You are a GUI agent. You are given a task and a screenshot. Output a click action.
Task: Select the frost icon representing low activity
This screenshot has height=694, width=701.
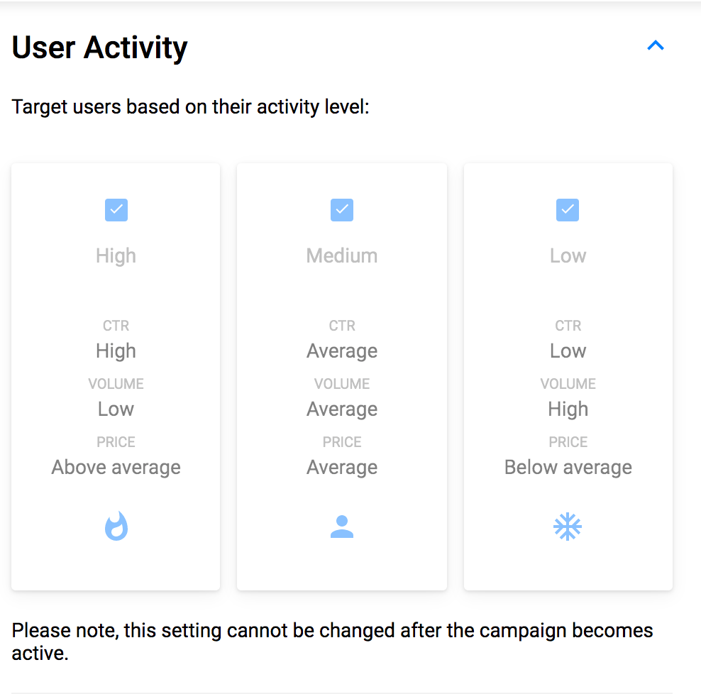pyautogui.click(x=567, y=526)
